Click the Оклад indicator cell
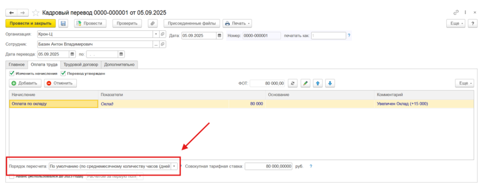Viewport: 485px width, 191px height. (x=163, y=104)
